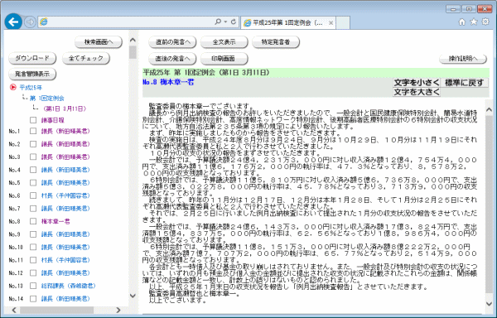Click the No.8 梅本章一君 speech heading

[168, 82]
